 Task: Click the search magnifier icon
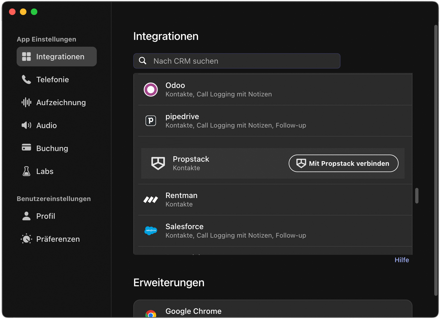click(143, 61)
